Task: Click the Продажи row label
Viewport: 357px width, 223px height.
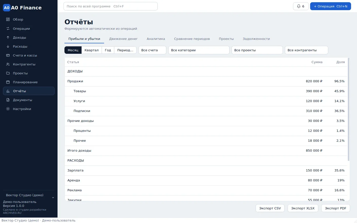Action: pyautogui.click(x=75, y=81)
